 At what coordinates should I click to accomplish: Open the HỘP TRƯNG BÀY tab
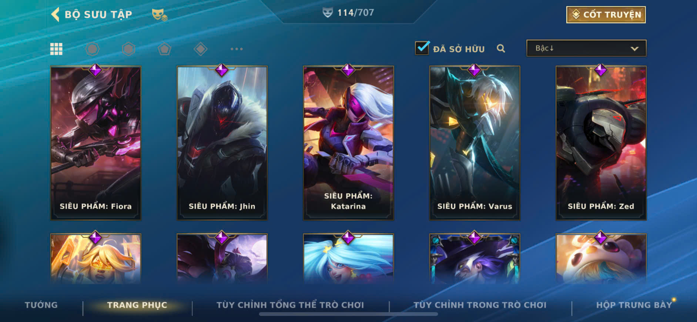click(634, 305)
